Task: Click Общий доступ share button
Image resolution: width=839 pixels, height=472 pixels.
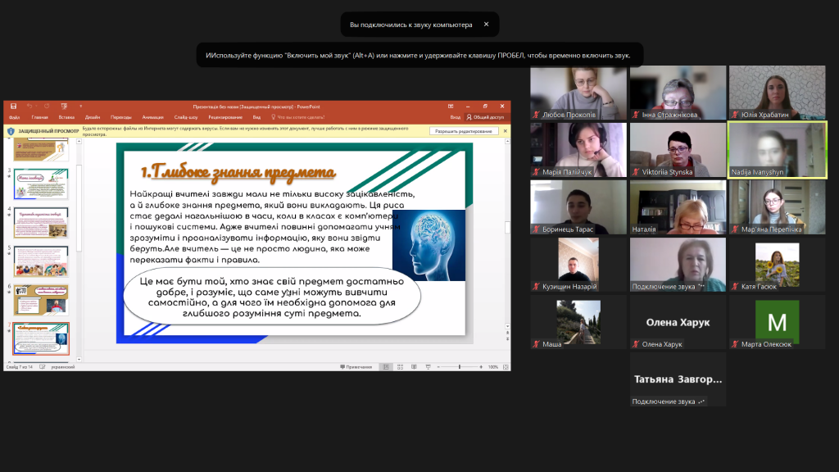Action: (x=485, y=117)
